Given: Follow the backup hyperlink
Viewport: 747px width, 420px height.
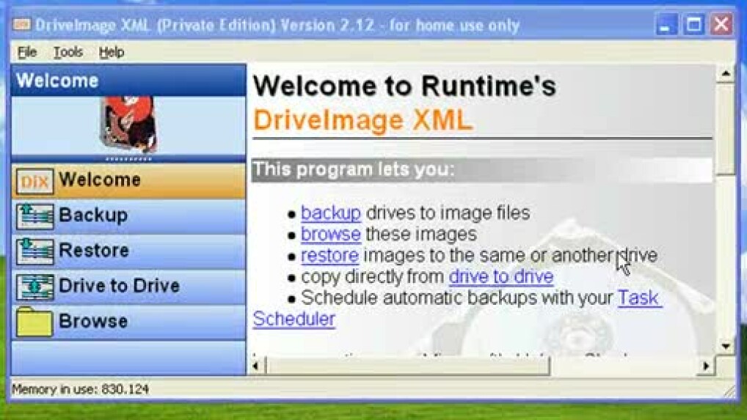Looking at the screenshot, I should point(331,213).
